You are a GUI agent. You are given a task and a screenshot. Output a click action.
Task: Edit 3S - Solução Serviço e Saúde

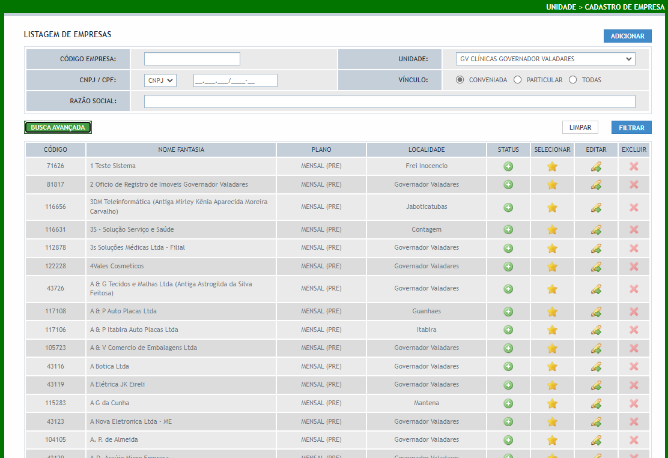[596, 230]
